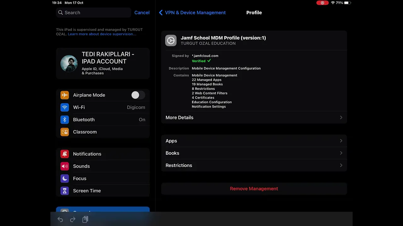This screenshot has height=226, width=403.
Task: Click the Jamf School profile gear icon
Action: pos(171,40)
